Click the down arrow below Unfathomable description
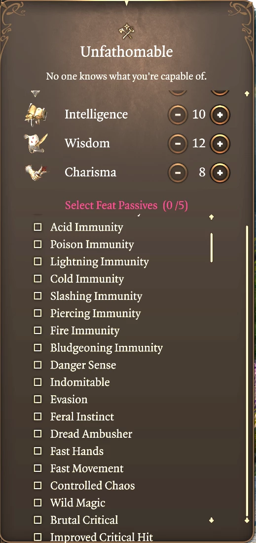The height and width of the screenshot is (543, 256). click(x=36, y=93)
